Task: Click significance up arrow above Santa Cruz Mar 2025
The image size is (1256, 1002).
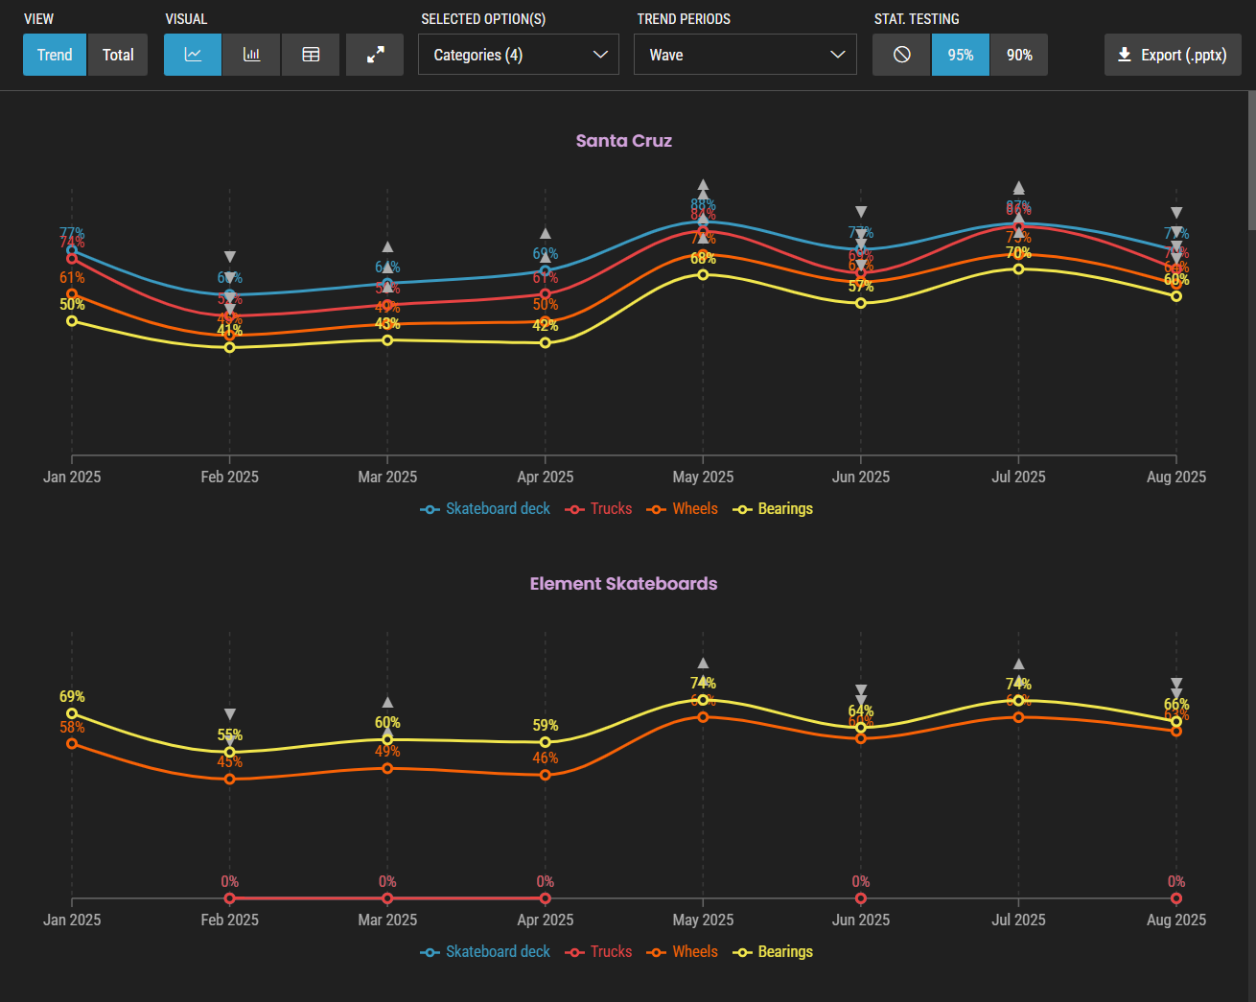Action: pyautogui.click(x=387, y=247)
